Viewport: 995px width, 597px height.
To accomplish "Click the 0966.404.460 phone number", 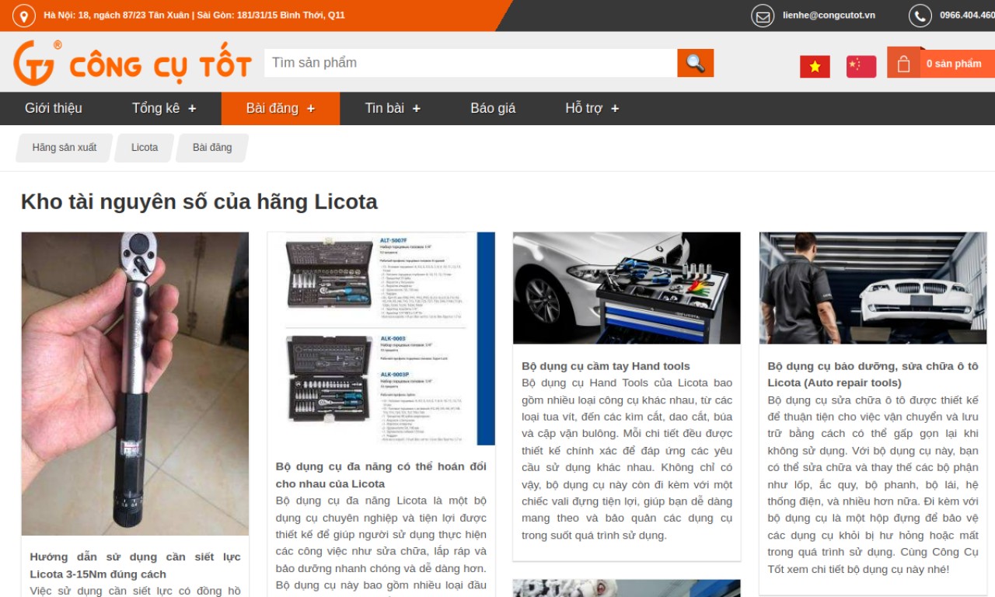I will (967, 16).
